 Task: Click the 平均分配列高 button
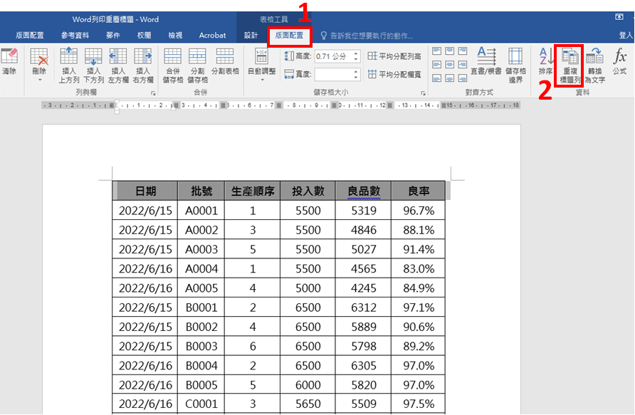click(x=395, y=56)
